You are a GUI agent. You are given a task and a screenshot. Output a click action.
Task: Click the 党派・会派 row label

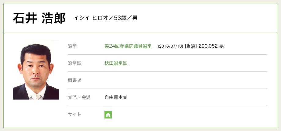click(79, 97)
